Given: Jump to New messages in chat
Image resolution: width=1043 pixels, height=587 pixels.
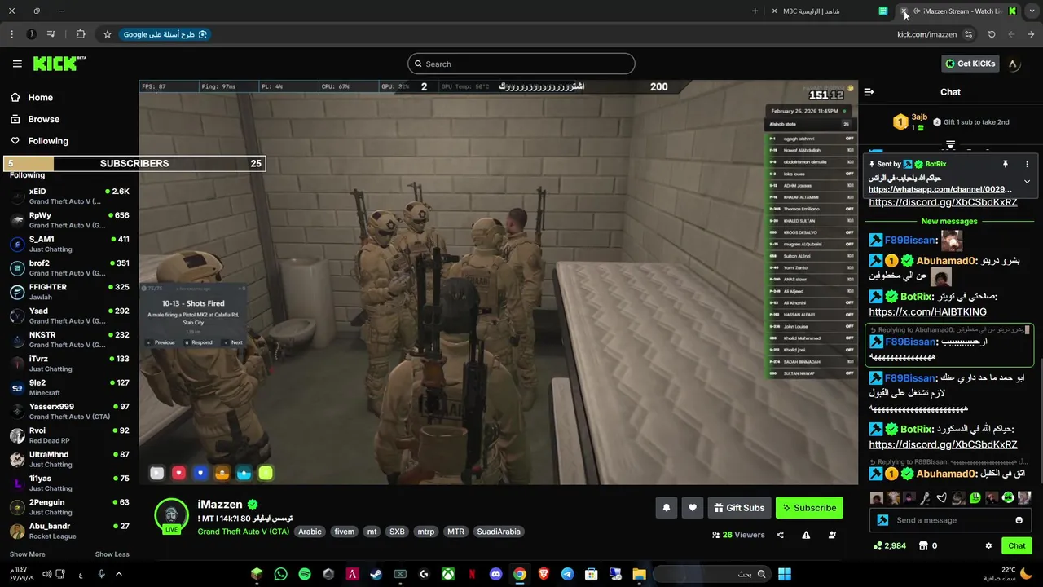Looking at the screenshot, I should 949,221.
